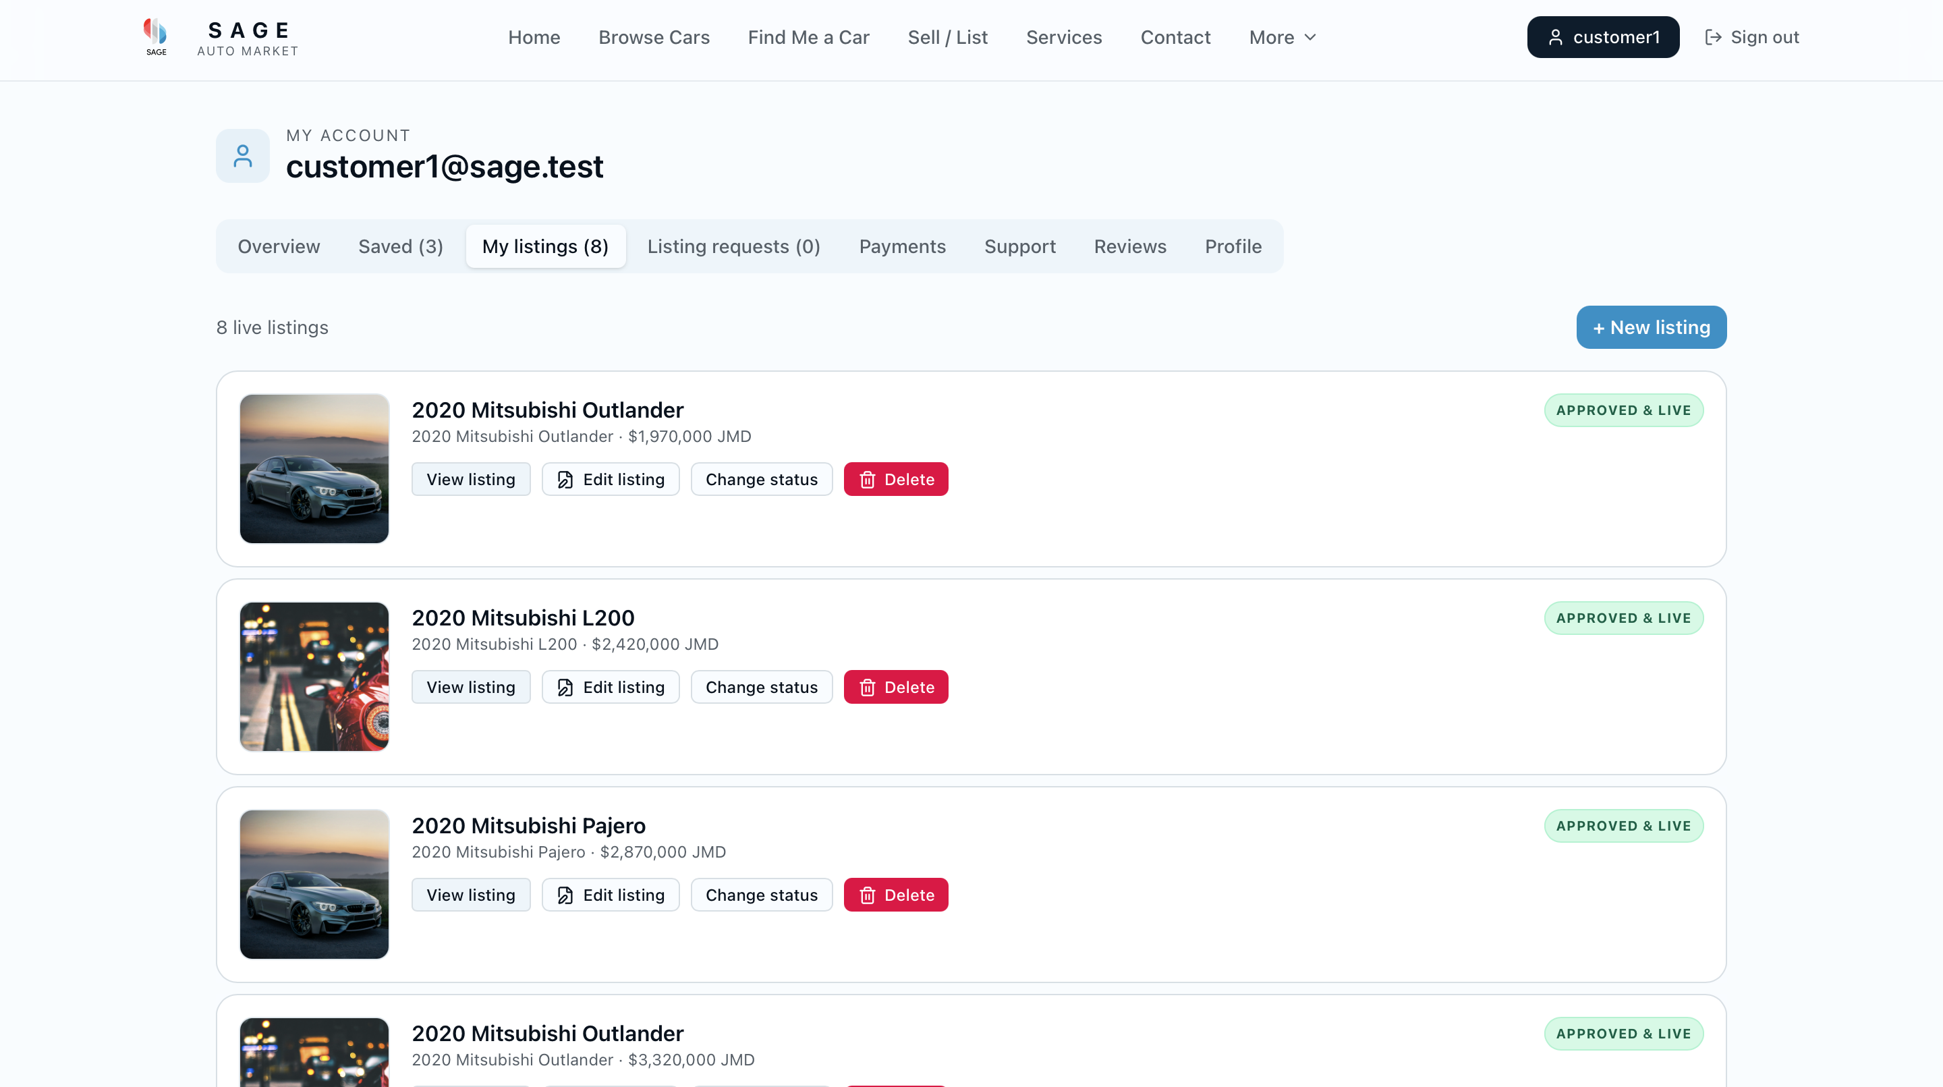Click the 8 live listings text
This screenshot has height=1087, width=1943.
[x=273, y=327]
